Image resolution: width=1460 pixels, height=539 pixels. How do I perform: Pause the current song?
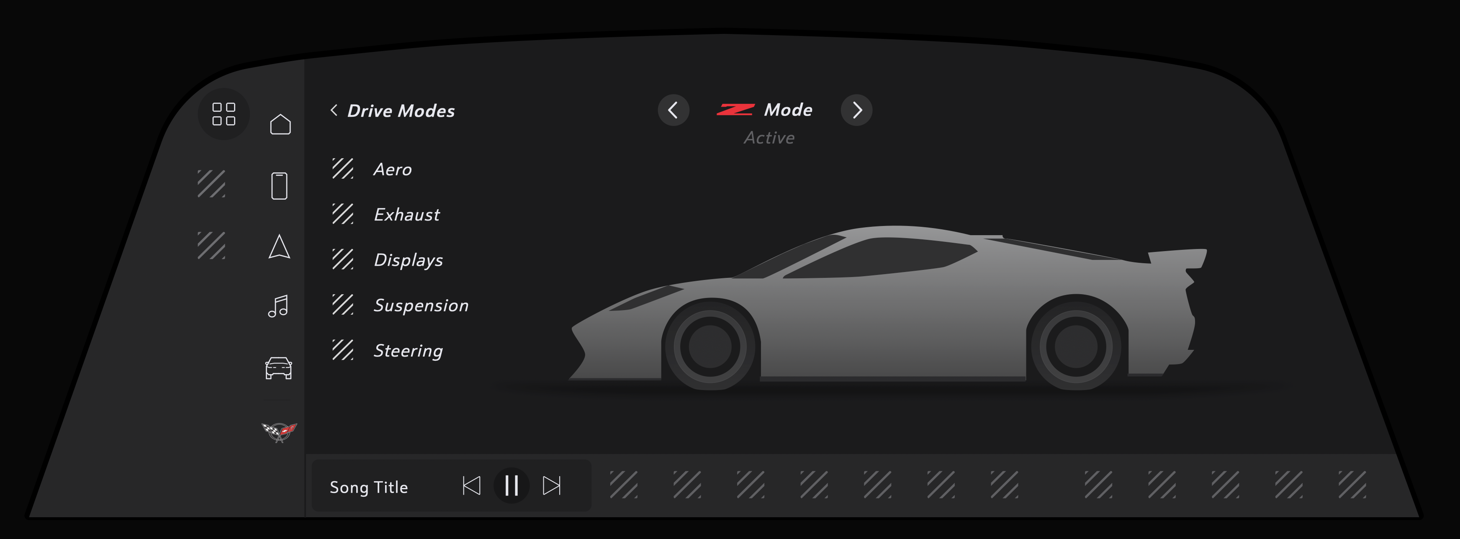point(511,486)
